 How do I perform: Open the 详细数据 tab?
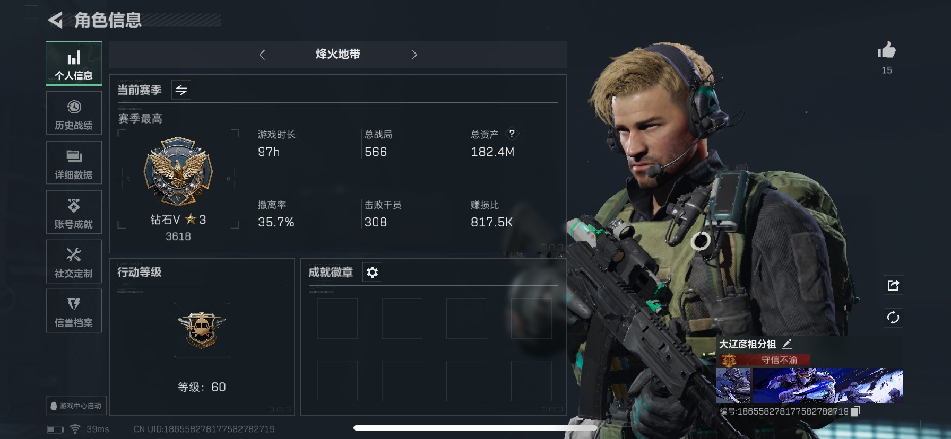(x=74, y=163)
